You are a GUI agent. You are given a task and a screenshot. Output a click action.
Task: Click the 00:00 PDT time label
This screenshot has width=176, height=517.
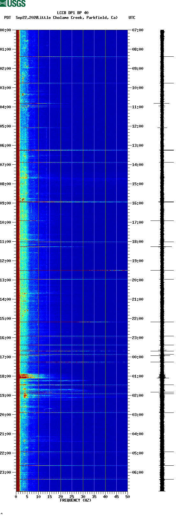pos(5,30)
